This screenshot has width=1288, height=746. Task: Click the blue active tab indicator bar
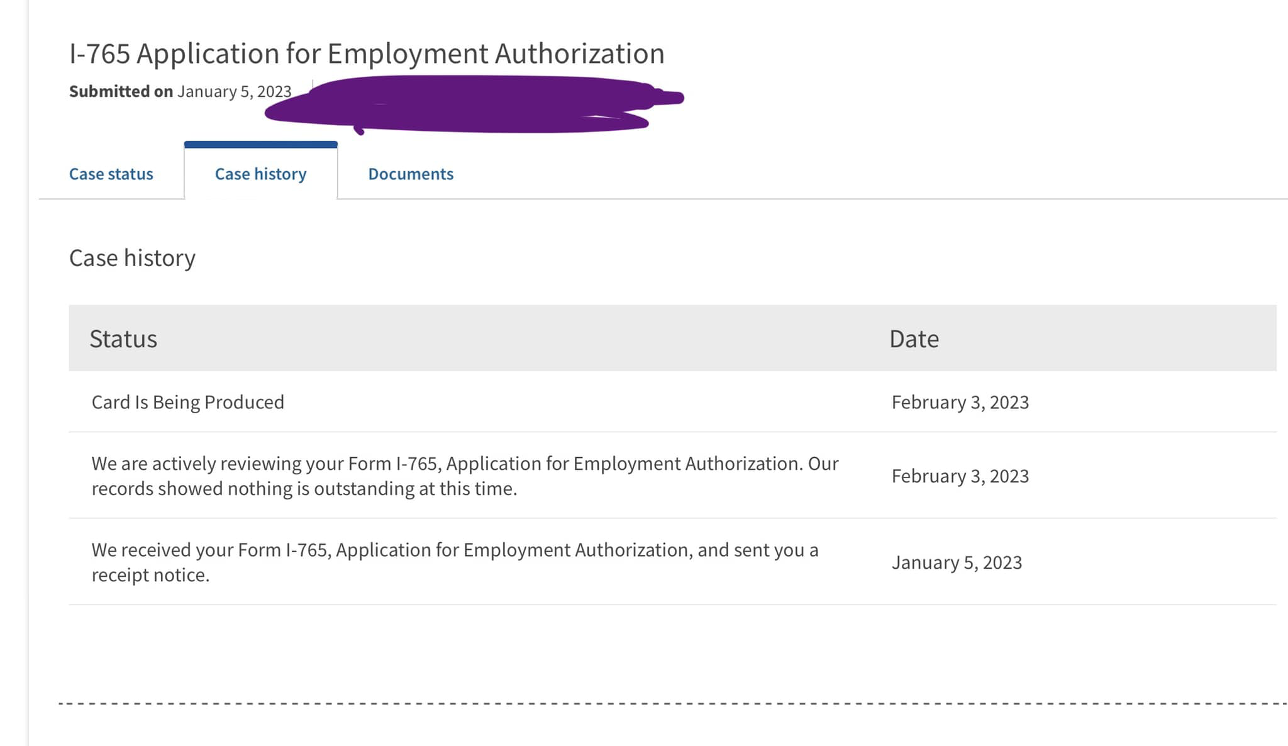[260, 145]
